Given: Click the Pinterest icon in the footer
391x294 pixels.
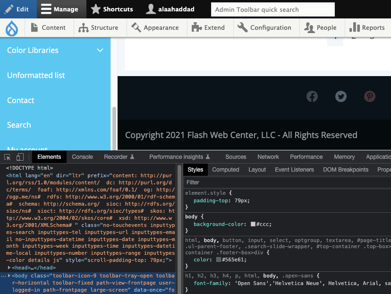Looking at the screenshot, I should [x=370, y=96].
